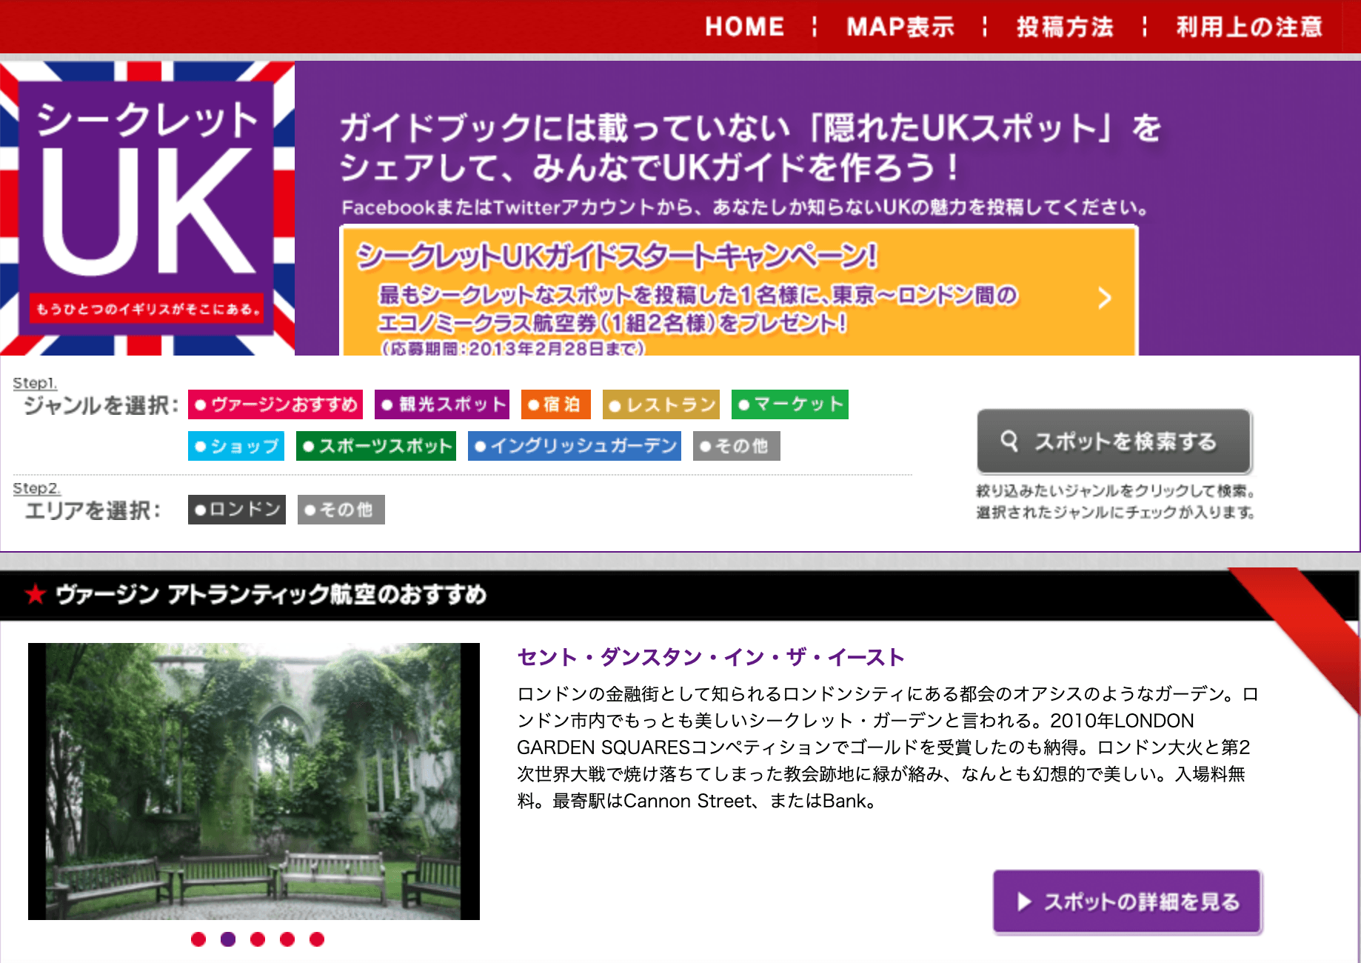This screenshot has width=1361, height=963.
Task: Open セント・ダンスタン・イン・ザ・イースト title link
Action: click(710, 657)
